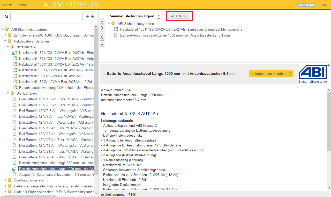Focus the catalog search input field

47,17
